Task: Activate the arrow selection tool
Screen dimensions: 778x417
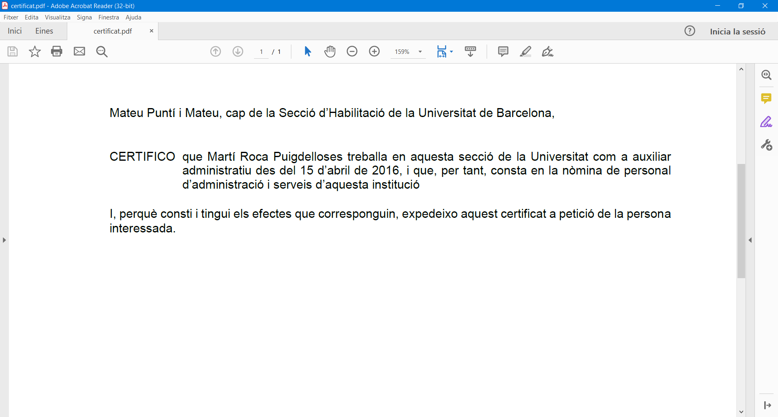Action: tap(308, 51)
